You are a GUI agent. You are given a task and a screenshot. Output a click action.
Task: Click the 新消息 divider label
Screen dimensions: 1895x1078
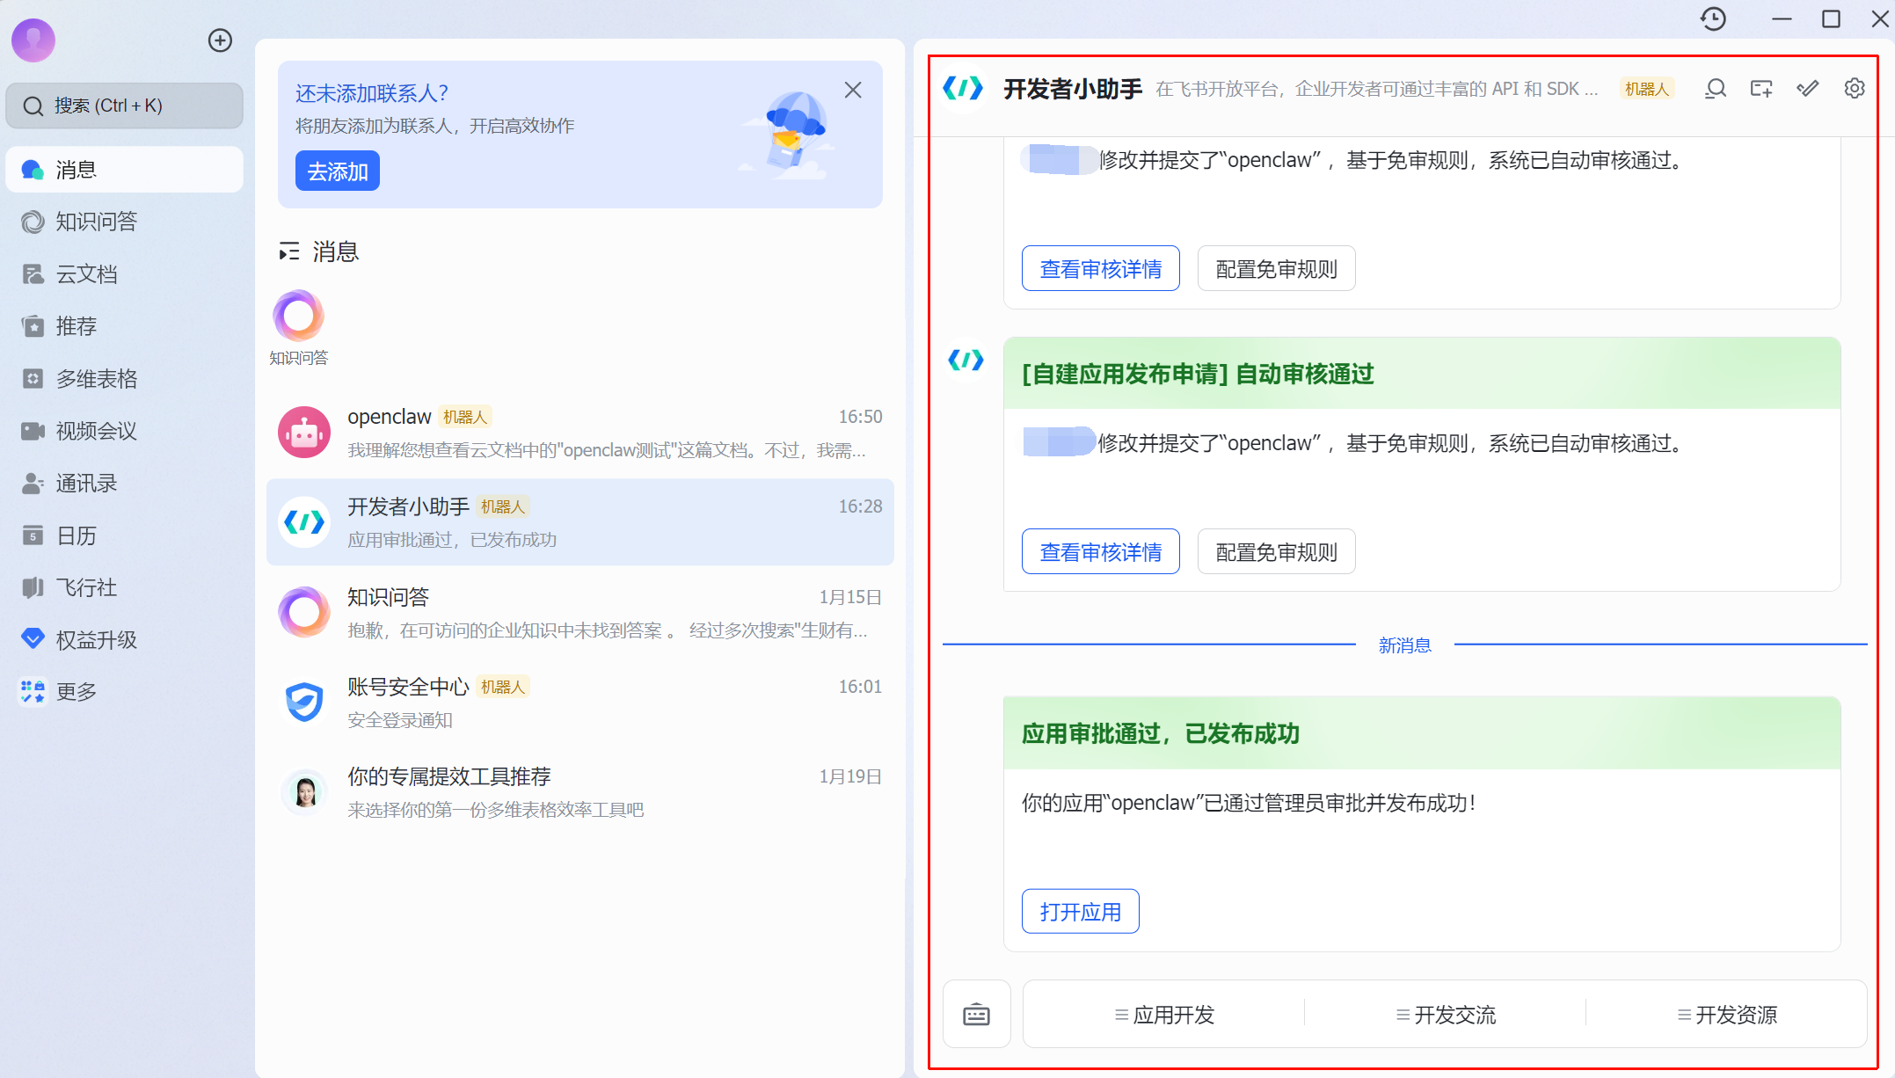point(1405,645)
